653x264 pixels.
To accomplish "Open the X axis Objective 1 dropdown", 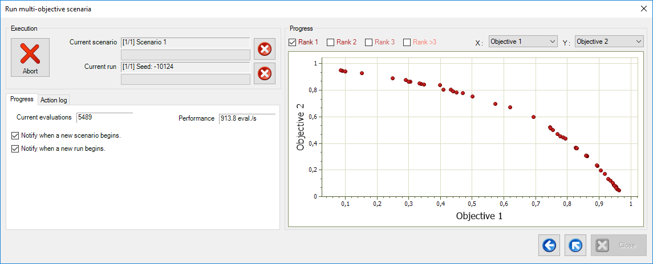I will coord(523,42).
